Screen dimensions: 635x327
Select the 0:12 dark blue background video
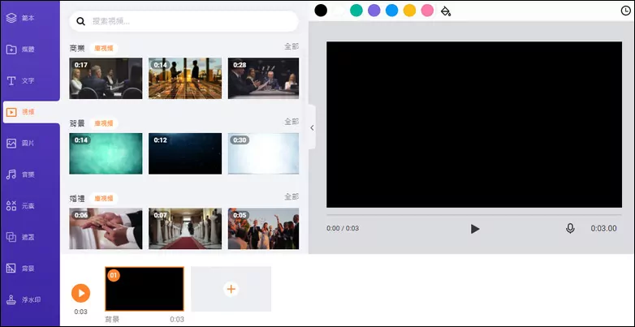tap(185, 154)
